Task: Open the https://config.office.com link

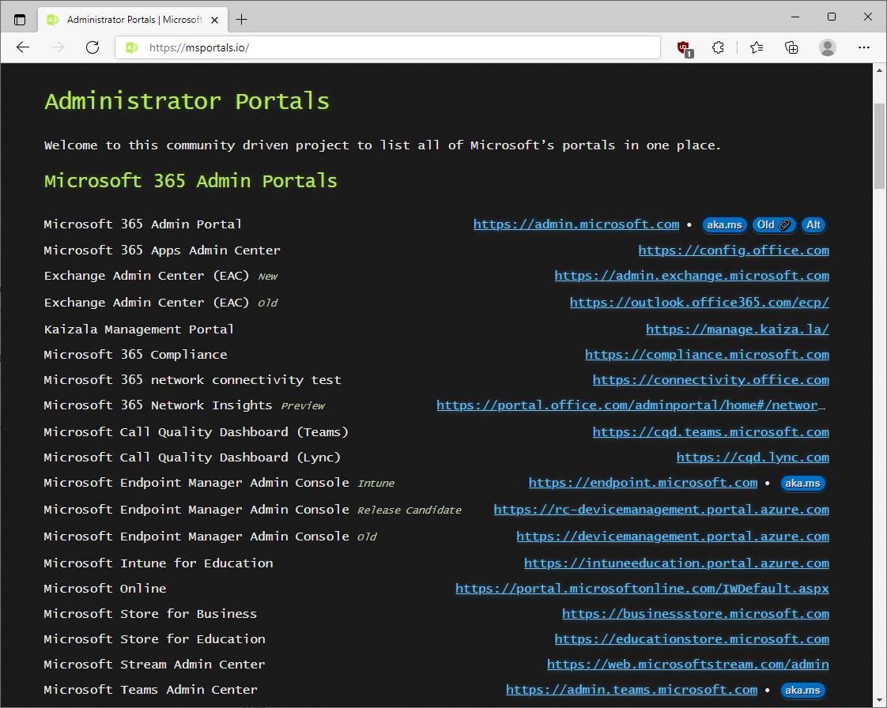Action: 733,250
